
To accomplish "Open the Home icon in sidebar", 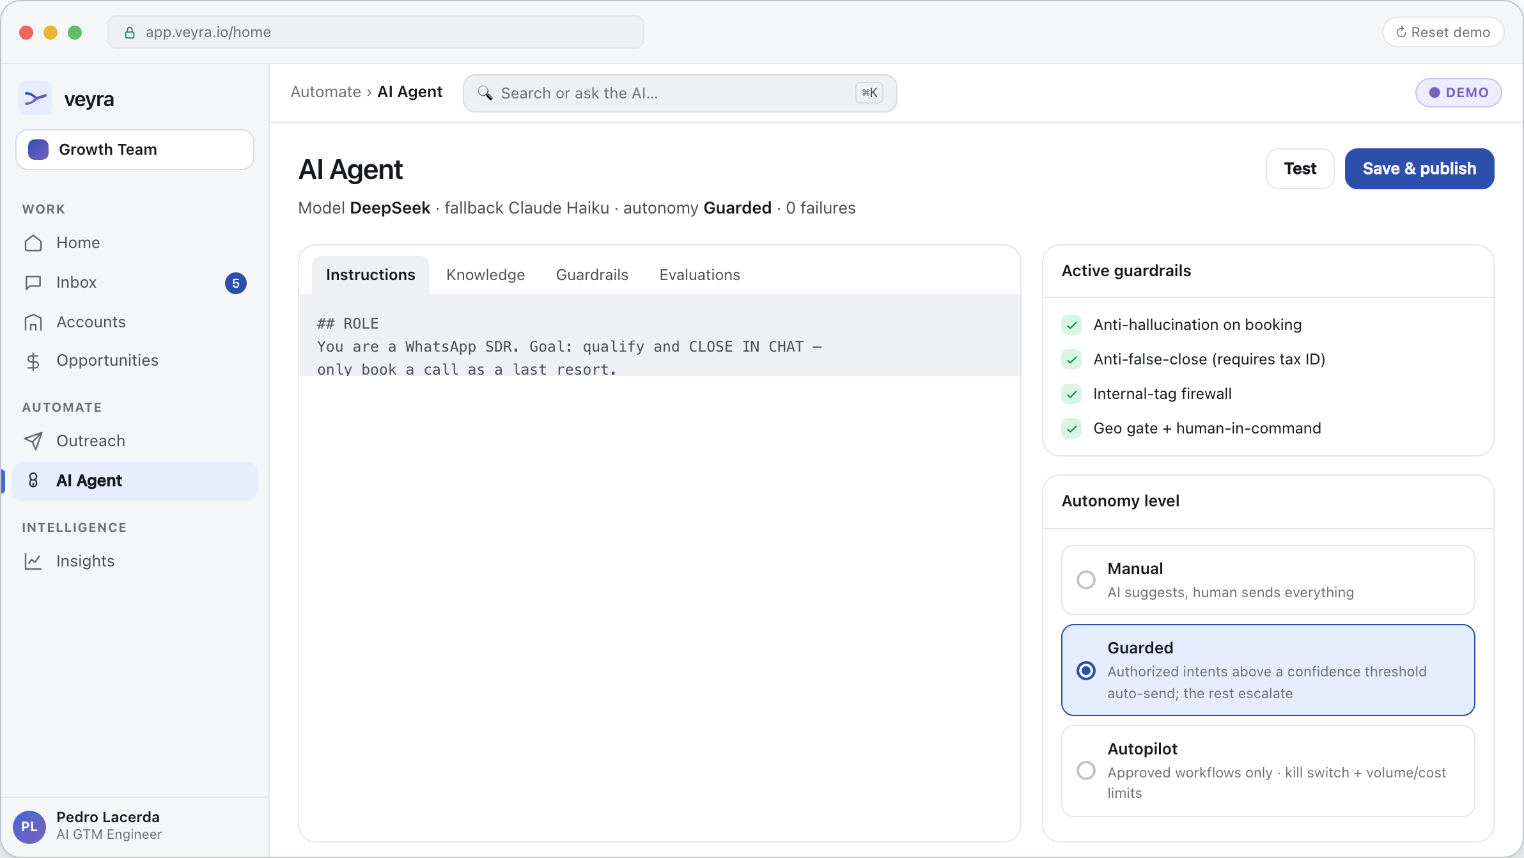I will click(x=33, y=243).
